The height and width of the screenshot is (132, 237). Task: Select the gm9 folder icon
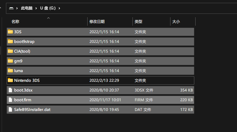[10, 61]
